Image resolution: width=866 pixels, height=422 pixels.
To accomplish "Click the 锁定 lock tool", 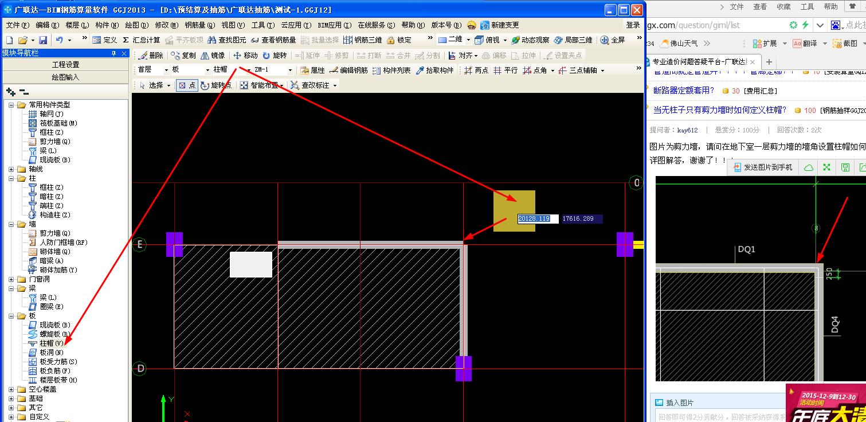I will click(399, 40).
